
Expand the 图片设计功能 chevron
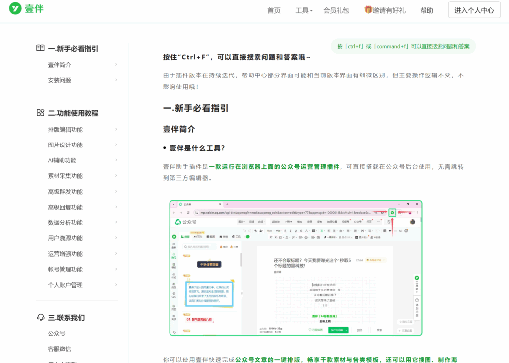(x=116, y=145)
